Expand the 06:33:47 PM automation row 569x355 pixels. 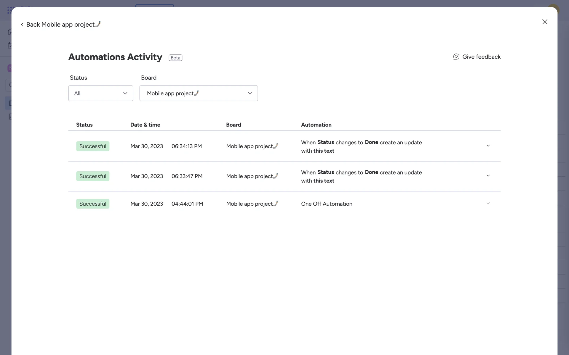pyautogui.click(x=488, y=176)
